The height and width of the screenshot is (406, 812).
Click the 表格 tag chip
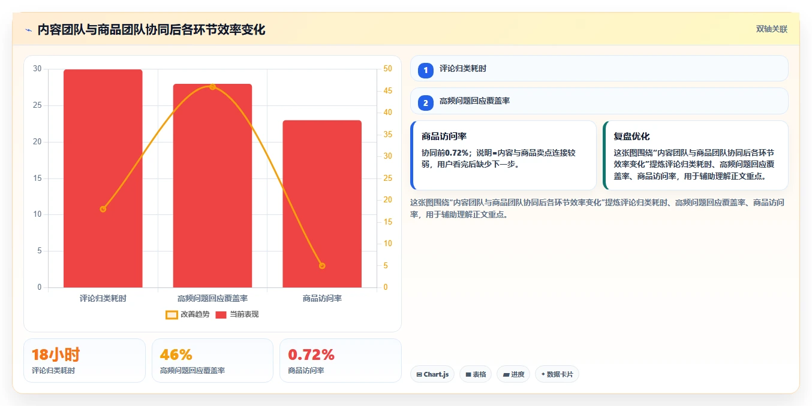coord(476,374)
